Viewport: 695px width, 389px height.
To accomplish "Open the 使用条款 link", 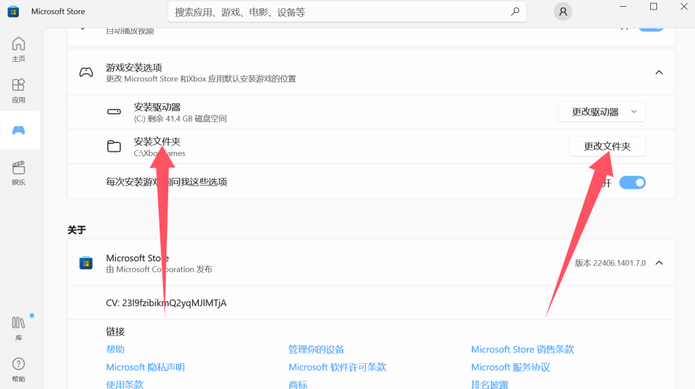I will pyautogui.click(x=125, y=384).
